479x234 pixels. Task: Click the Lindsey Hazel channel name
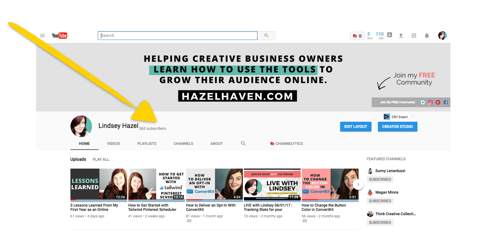point(118,126)
